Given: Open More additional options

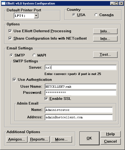Looking at the screenshot, I should pos(61,139).
